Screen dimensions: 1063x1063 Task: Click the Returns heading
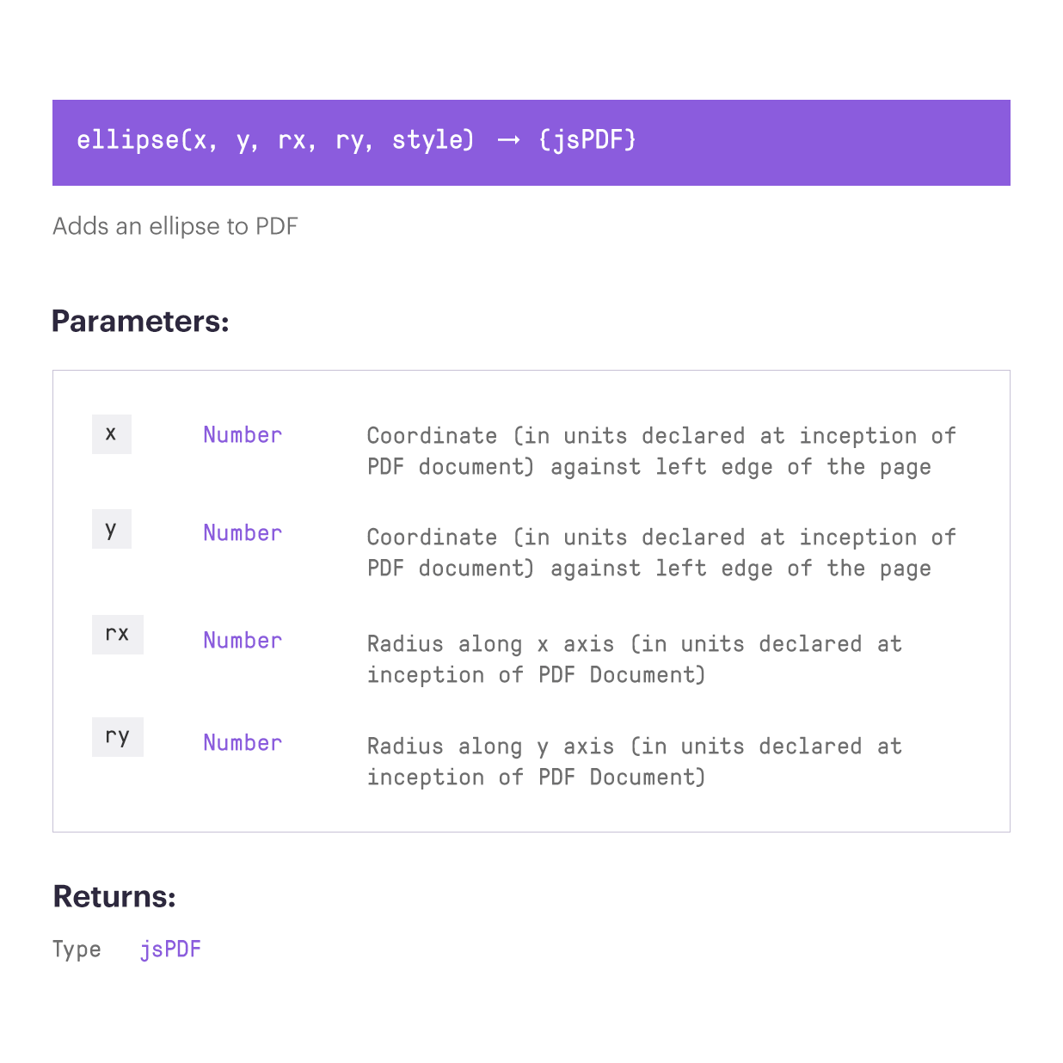[x=114, y=896]
